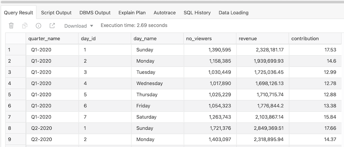344x147 pixels.
Task: Click the contribution column header
Action: coord(315,39)
